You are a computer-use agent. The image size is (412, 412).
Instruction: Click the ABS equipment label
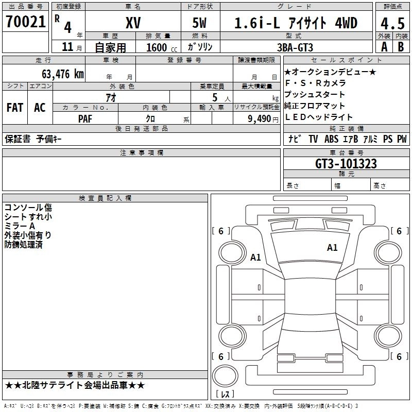pyautogui.click(x=331, y=139)
